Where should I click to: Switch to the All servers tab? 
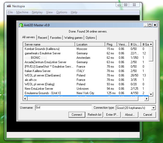pyautogui.click(x=29, y=37)
